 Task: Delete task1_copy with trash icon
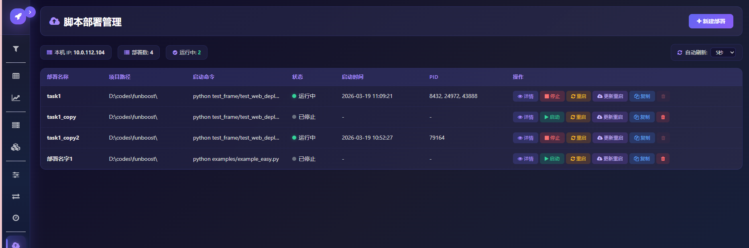click(663, 117)
